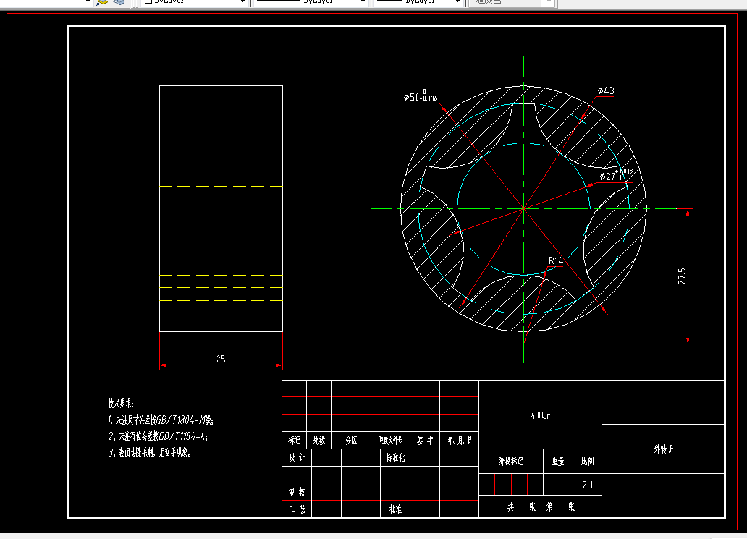Select the 共 张 第 张 sheet text
747x539 pixels.
(x=541, y=507)
